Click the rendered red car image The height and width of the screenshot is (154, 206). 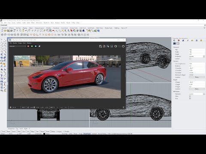[x=67, y=77]
